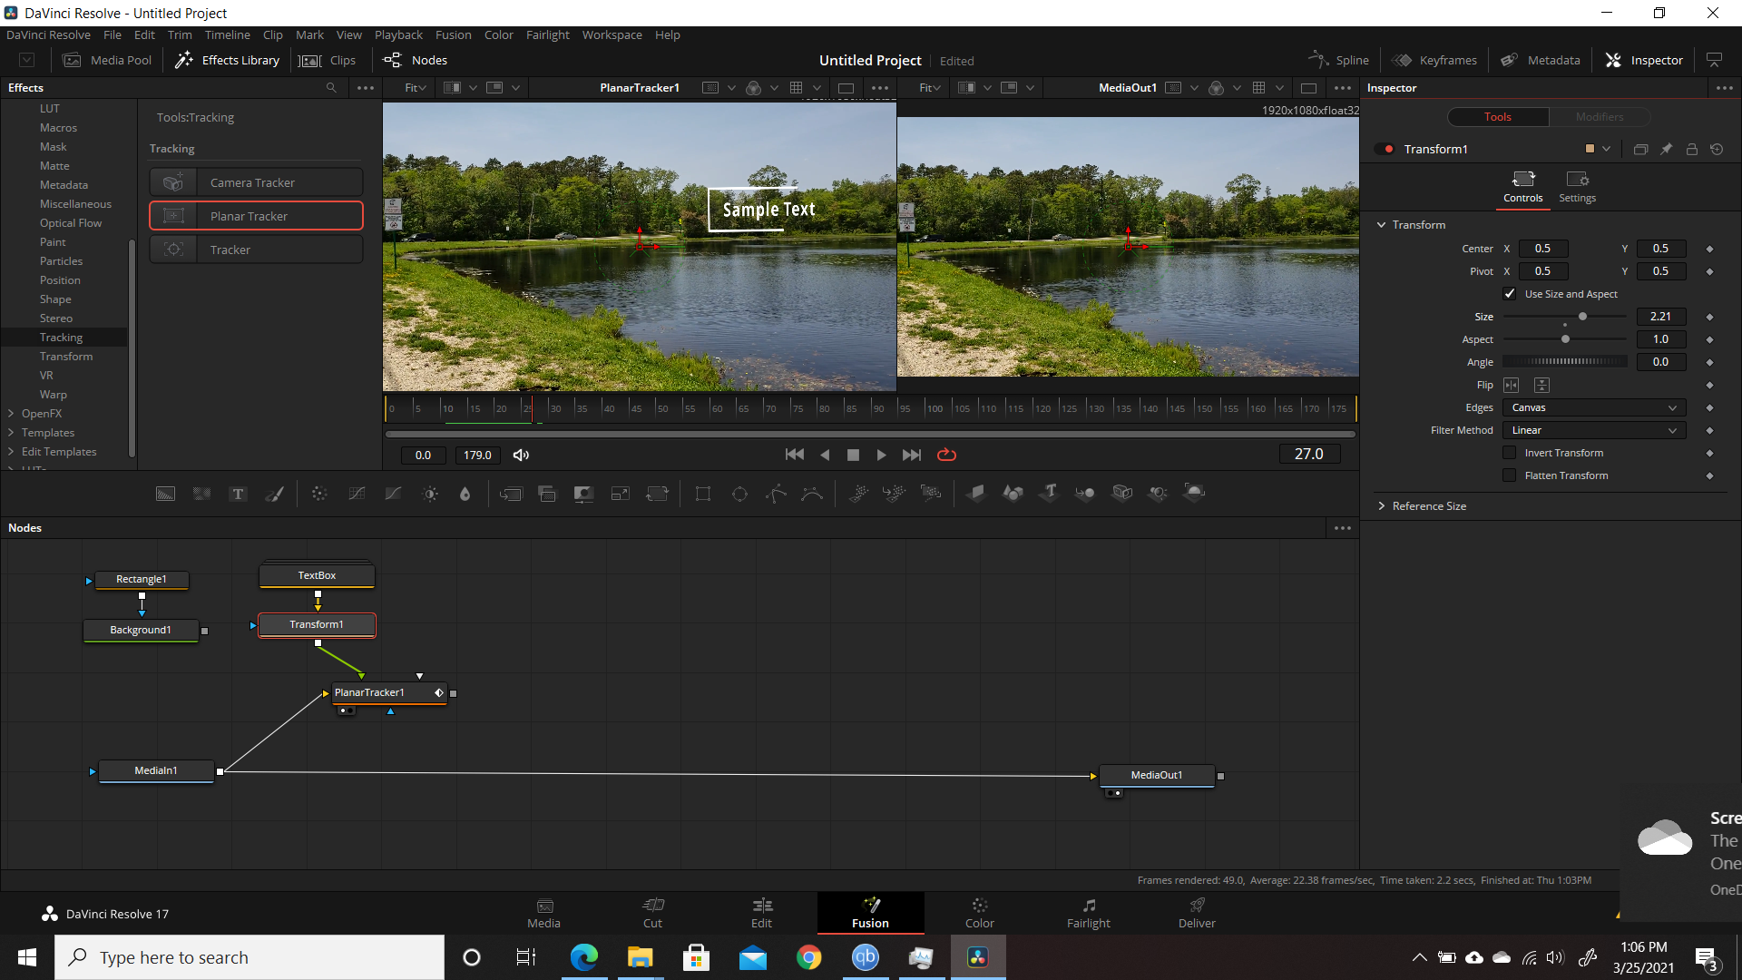Adjust the Aspect slider handle
1742x980 pixels.
click(1565, 339)
